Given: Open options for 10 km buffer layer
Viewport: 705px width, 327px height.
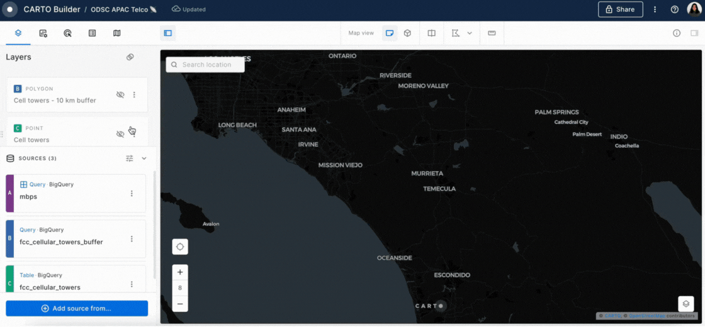Looking at the screenshot, I should point(134,95).
